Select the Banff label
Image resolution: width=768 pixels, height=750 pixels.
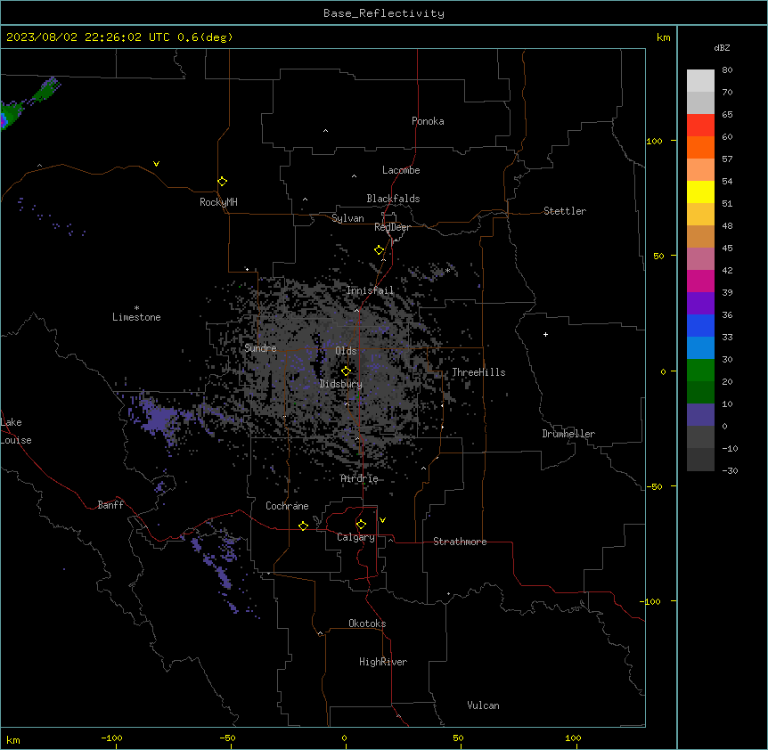point(110,505)
